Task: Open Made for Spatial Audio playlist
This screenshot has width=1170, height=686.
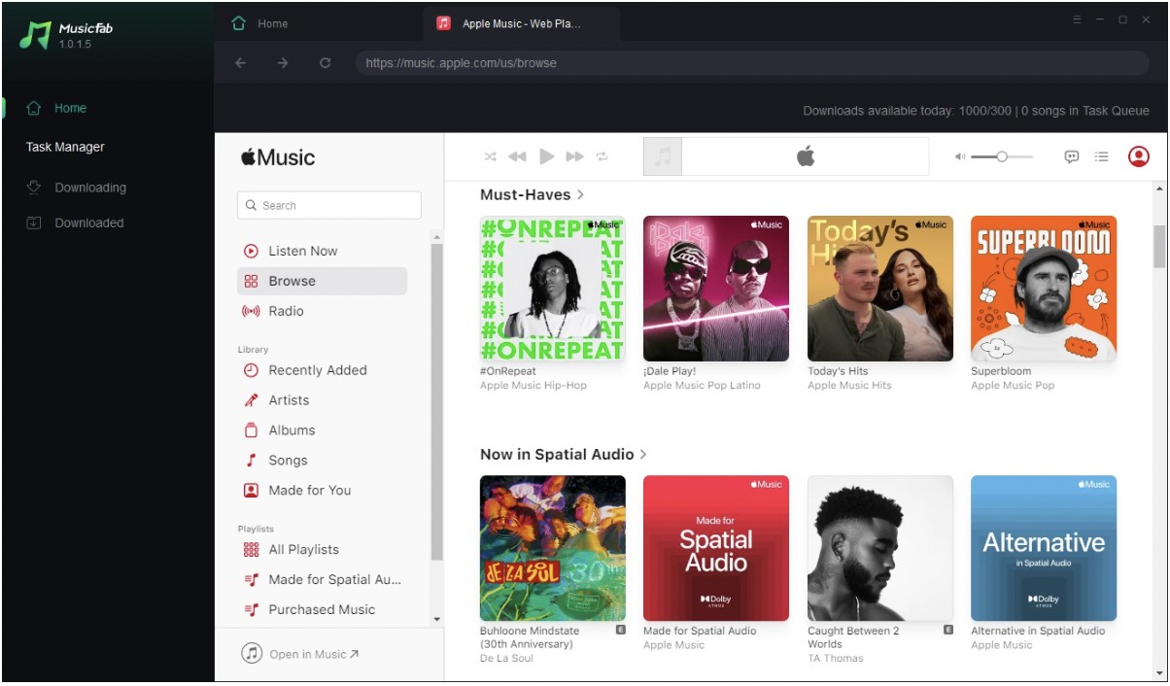Action: click(x=322, y=580)
